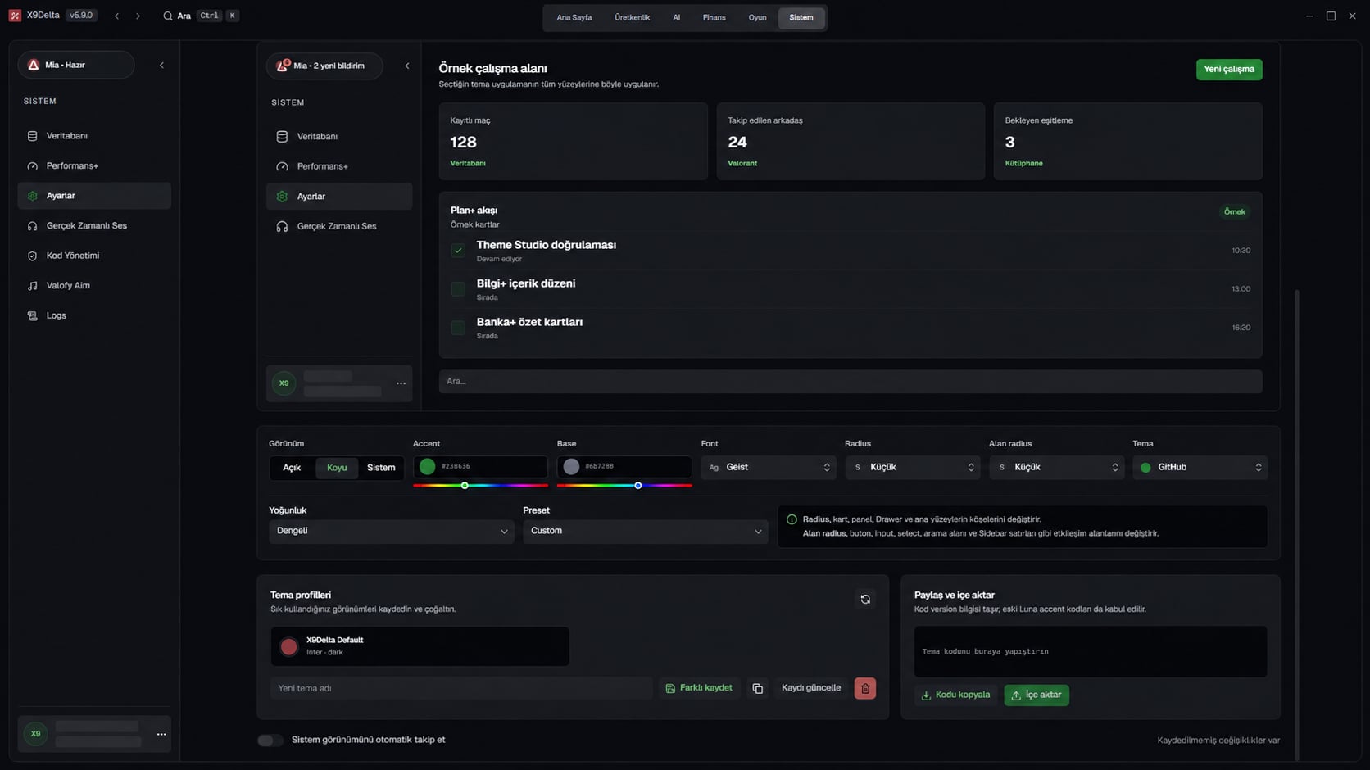Image resolution: width=1370 pixels, height=770 pixels.
Task: Click the duplicate icon beside Farklı kaydet
Action: point(758,688)
